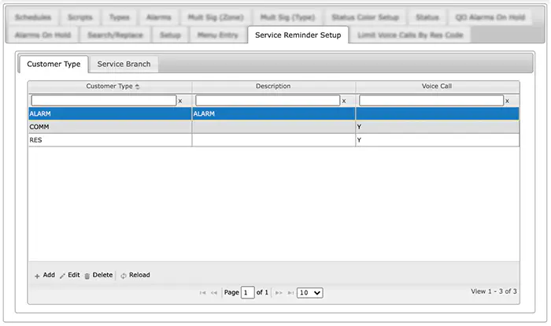The image size is (551, 326).
Task: Click the Y voice call value for RES
Action: (x=359, y=140)
